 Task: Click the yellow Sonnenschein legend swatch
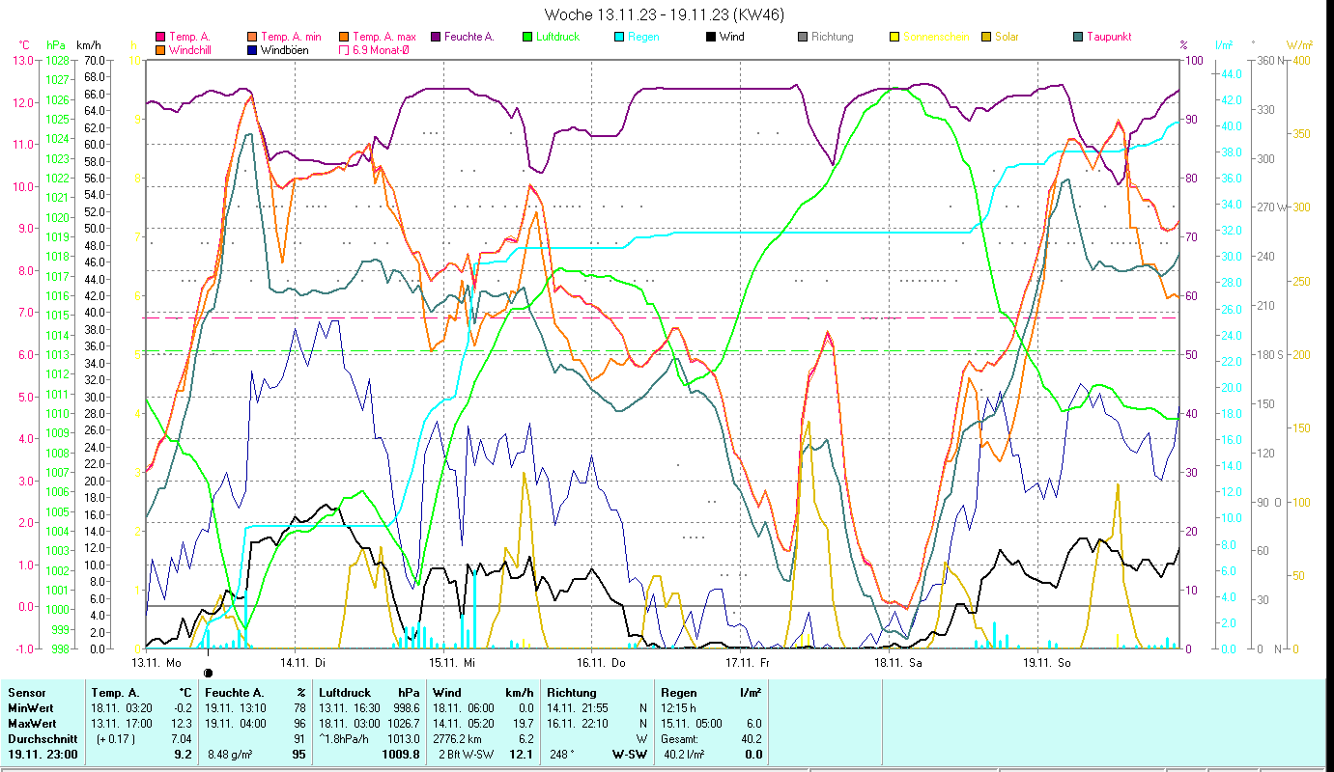[x=894, y=38]
